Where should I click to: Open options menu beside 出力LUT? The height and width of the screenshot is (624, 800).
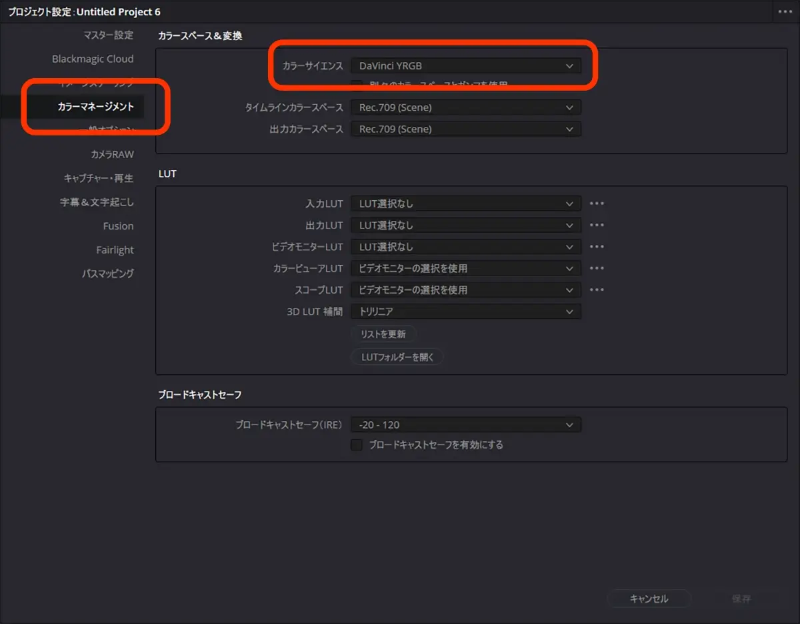tap(597, 225)
